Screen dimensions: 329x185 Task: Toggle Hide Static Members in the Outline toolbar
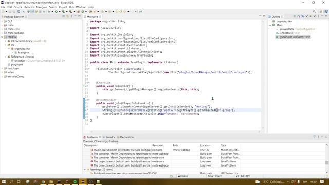click(x=306, y=16)
